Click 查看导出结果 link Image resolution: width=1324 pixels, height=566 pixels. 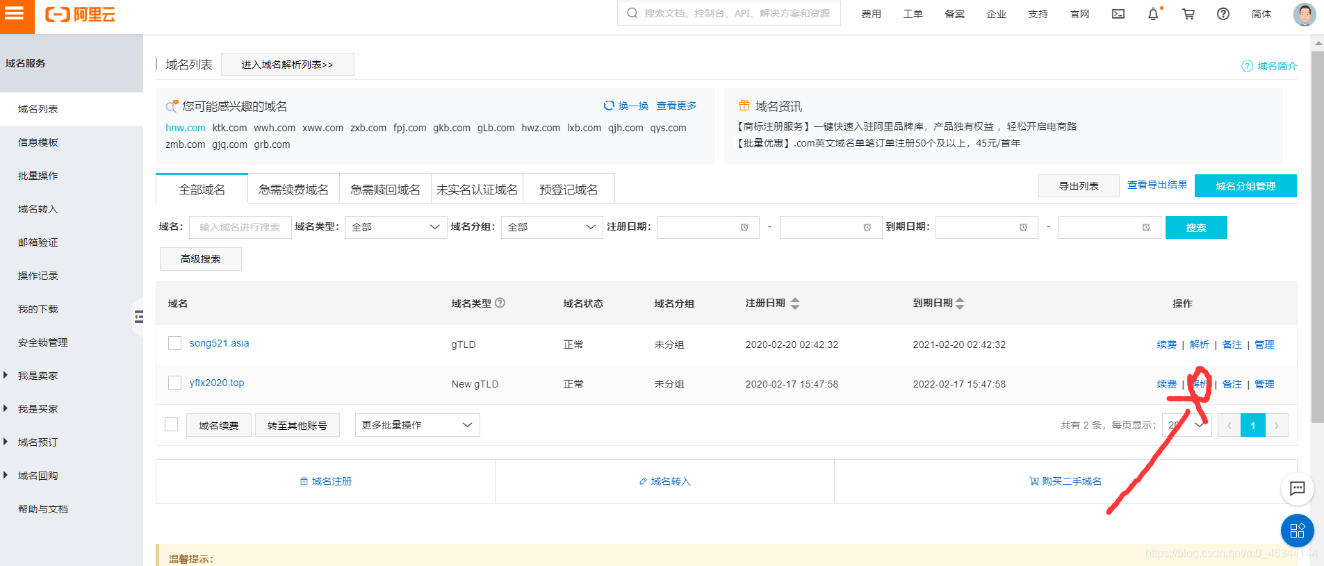pyautogui.click(x=1157, y=185)
